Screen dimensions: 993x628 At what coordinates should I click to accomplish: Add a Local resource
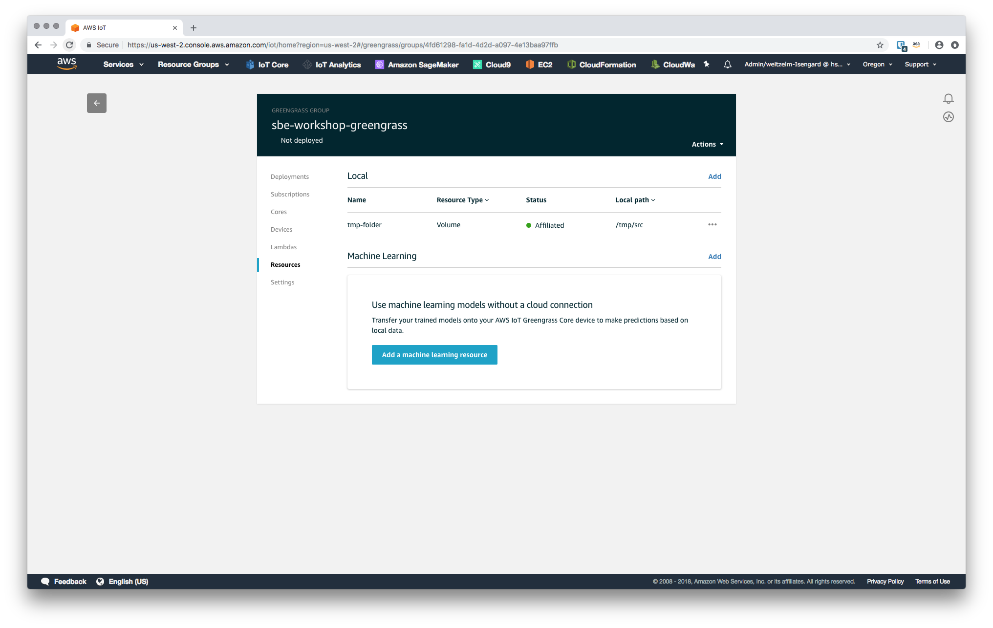(x=714, y=176)
